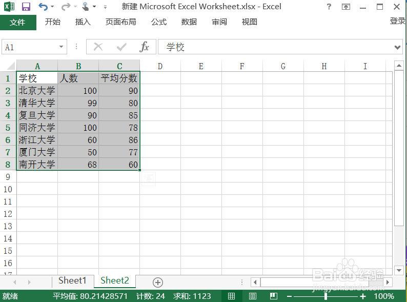Screen dimensions: 407x302
Task: Switch to the 插入 (Insert) tab
Action: click(83, 22)
